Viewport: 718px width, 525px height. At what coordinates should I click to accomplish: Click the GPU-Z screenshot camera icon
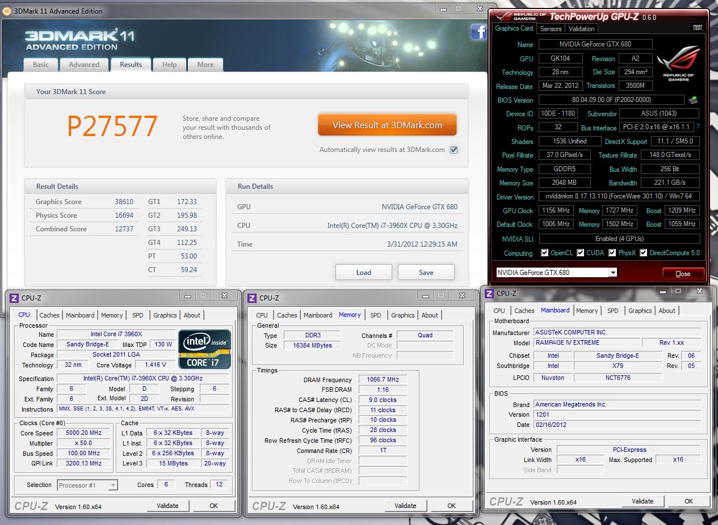(x=697, y=28)
